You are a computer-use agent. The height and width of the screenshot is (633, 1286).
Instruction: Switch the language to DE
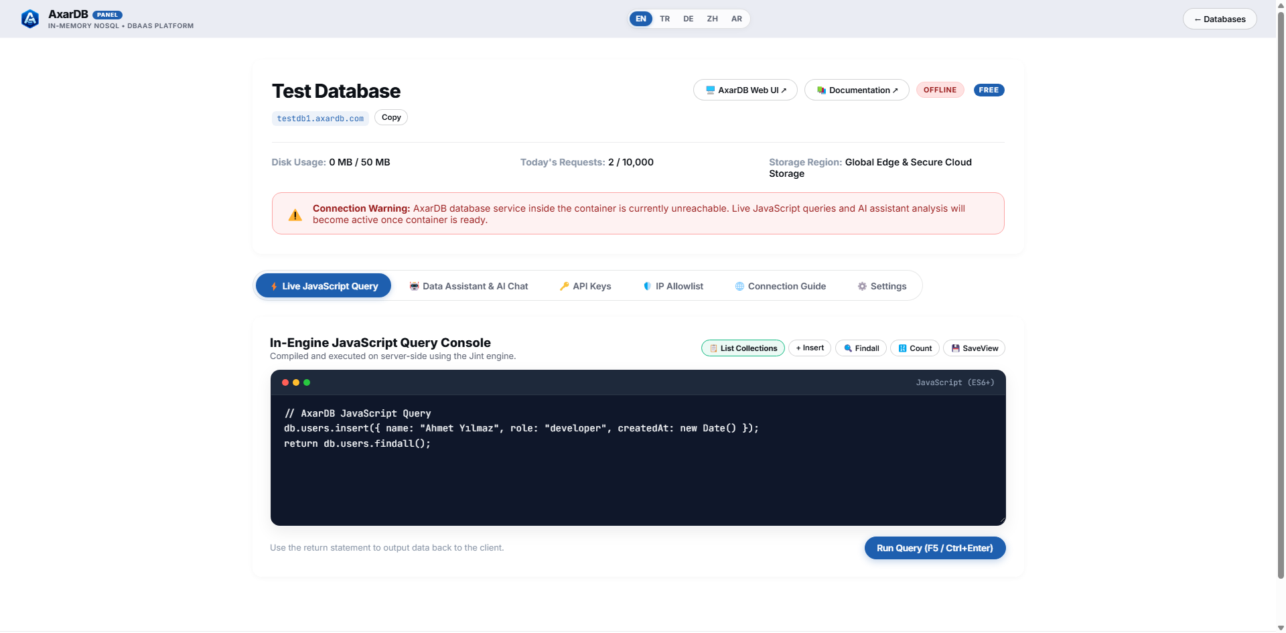click(x=688, y=19)
